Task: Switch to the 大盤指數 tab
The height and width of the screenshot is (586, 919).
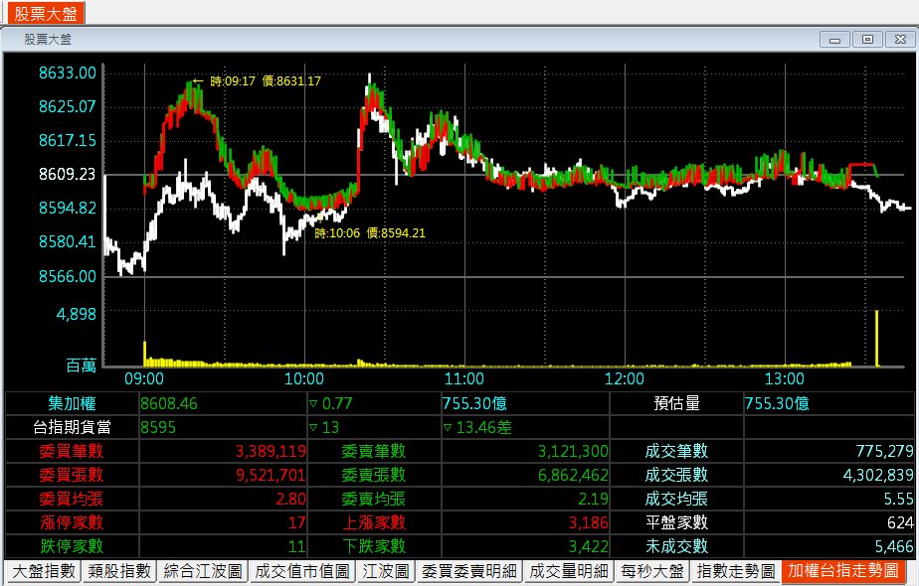Action: click(42, 571)
